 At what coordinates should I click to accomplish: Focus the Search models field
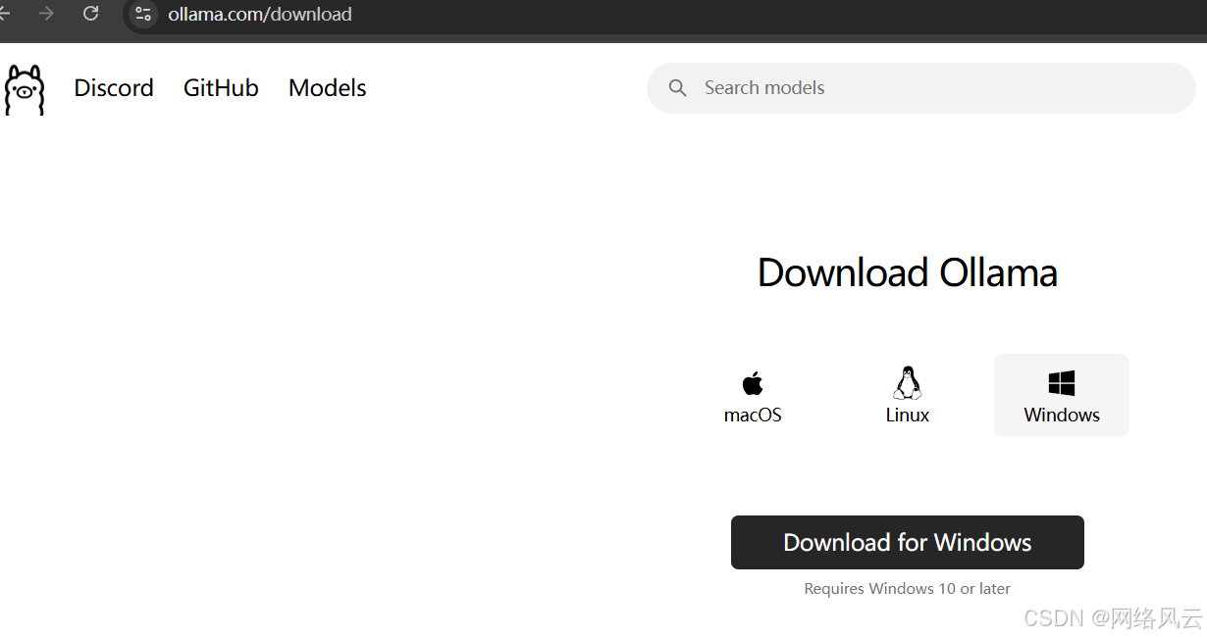pos(921,88)
